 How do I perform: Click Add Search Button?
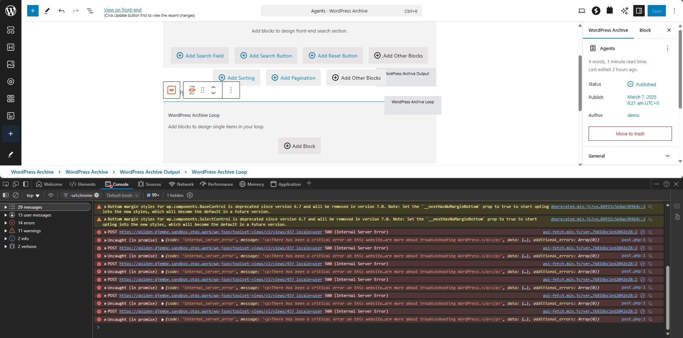(266, 55)
